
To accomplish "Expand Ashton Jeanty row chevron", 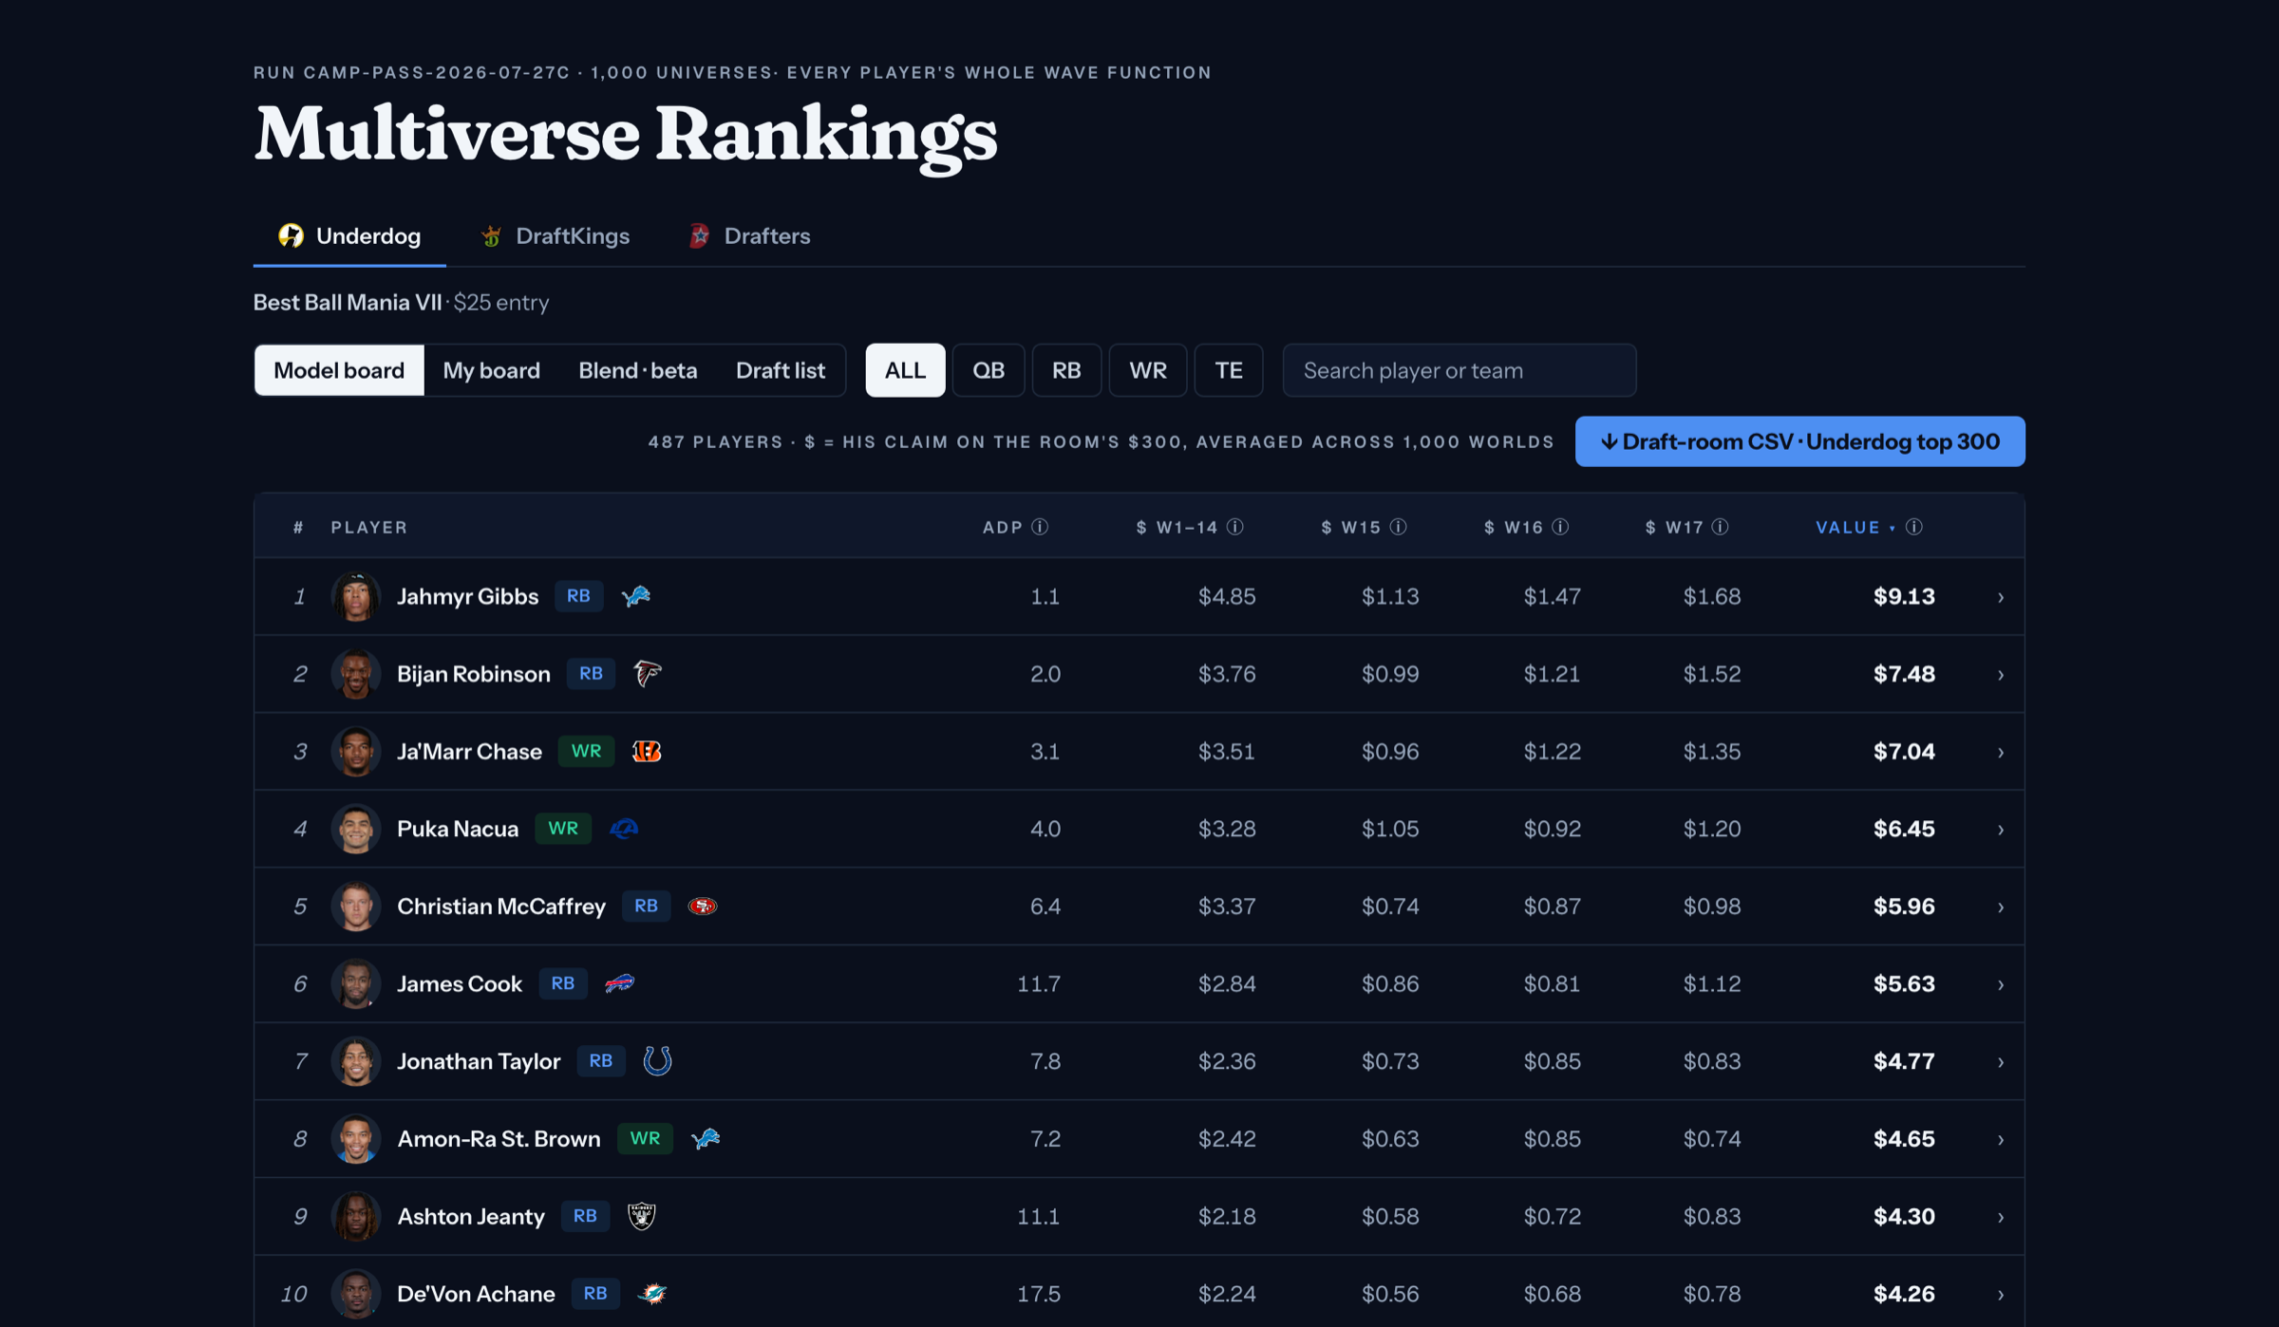I will pos(2001,1217).
